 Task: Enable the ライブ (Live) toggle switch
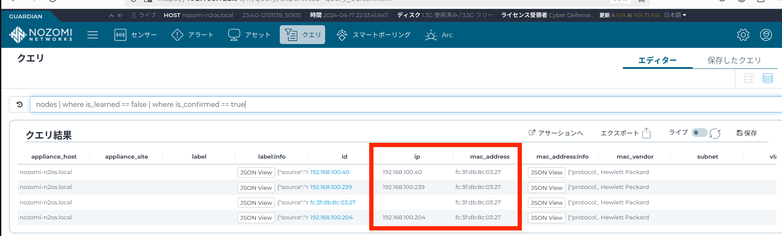pyautogui.click(x=699, y=133)
